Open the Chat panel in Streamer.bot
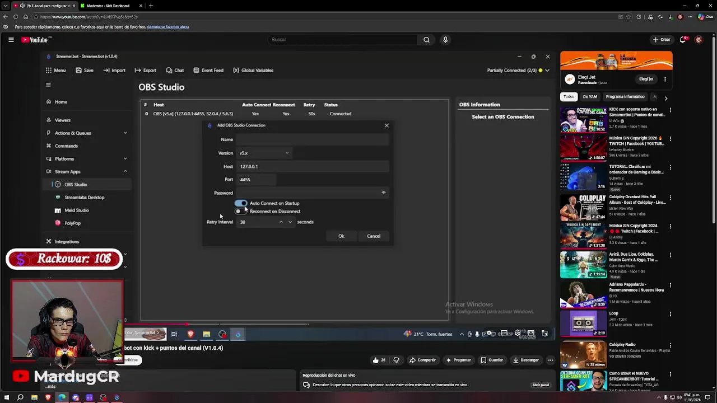Viewport: 717px width, 403px height. [x=175, y=71]
